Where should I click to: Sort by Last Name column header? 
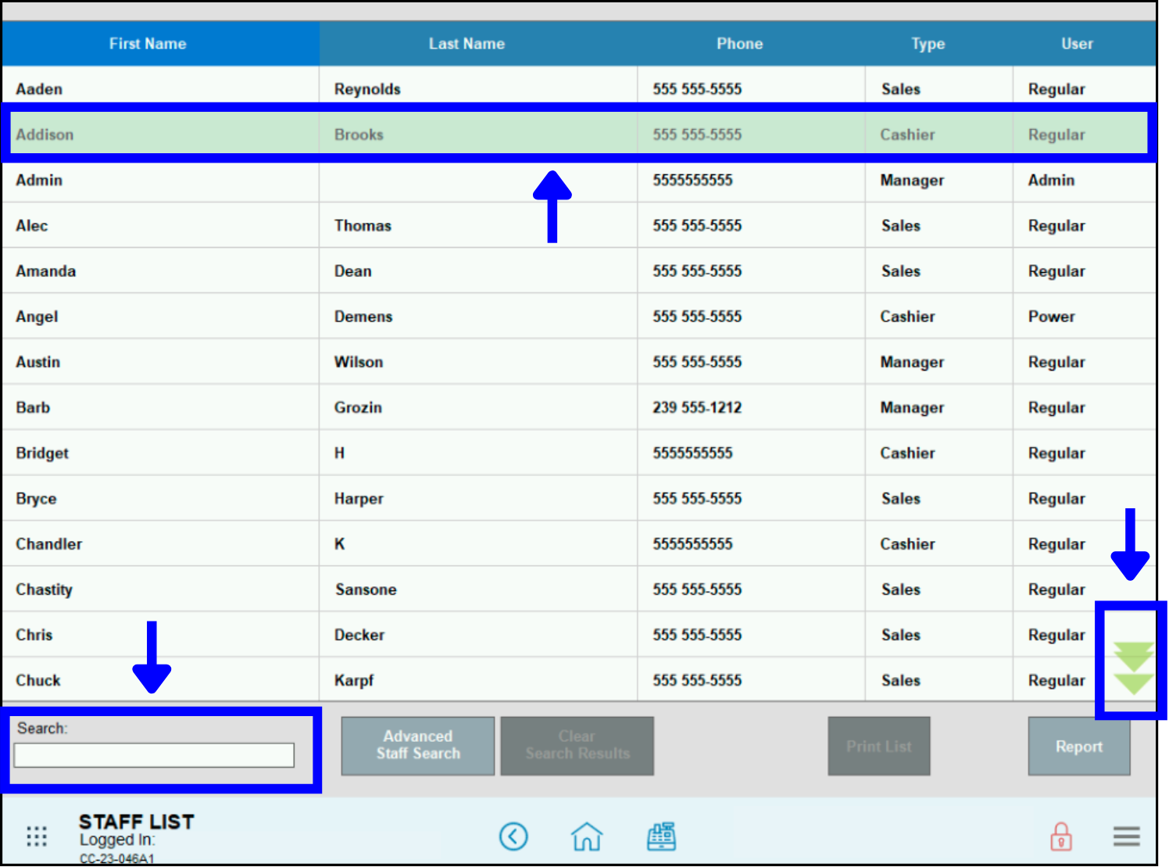[467, 44]
